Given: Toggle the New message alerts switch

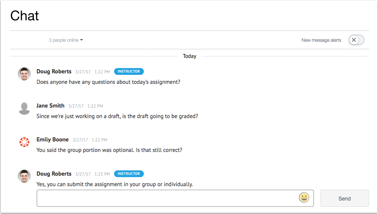Looking at the screenshot, I should pos(356,40).
